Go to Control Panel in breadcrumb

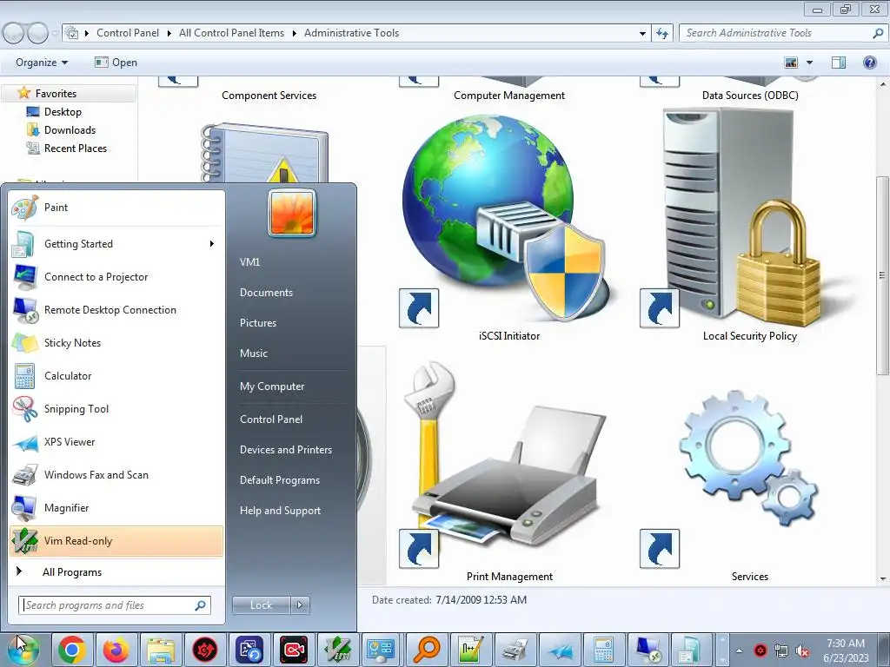128,33
